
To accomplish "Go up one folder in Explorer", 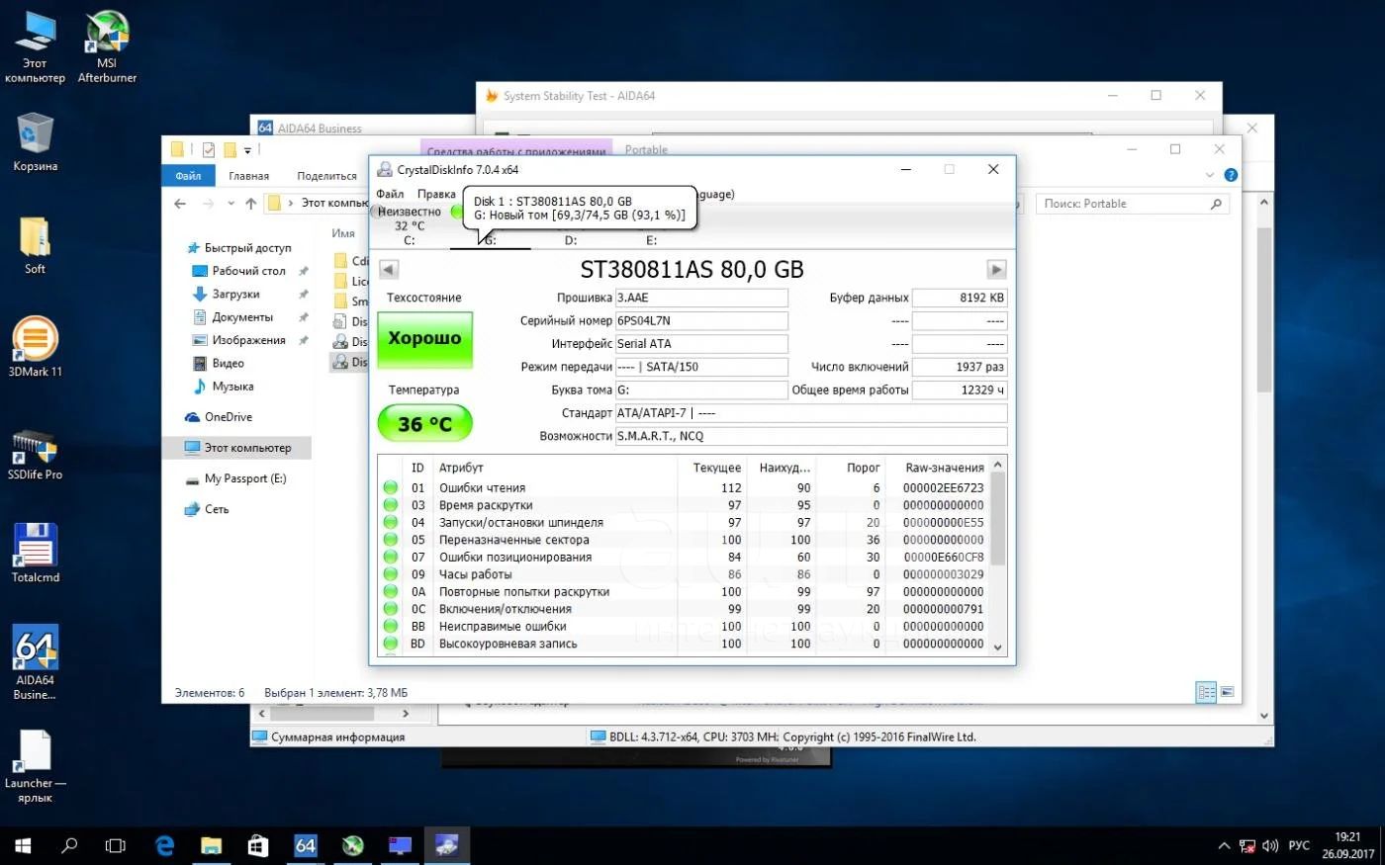I will click(251, 204).
